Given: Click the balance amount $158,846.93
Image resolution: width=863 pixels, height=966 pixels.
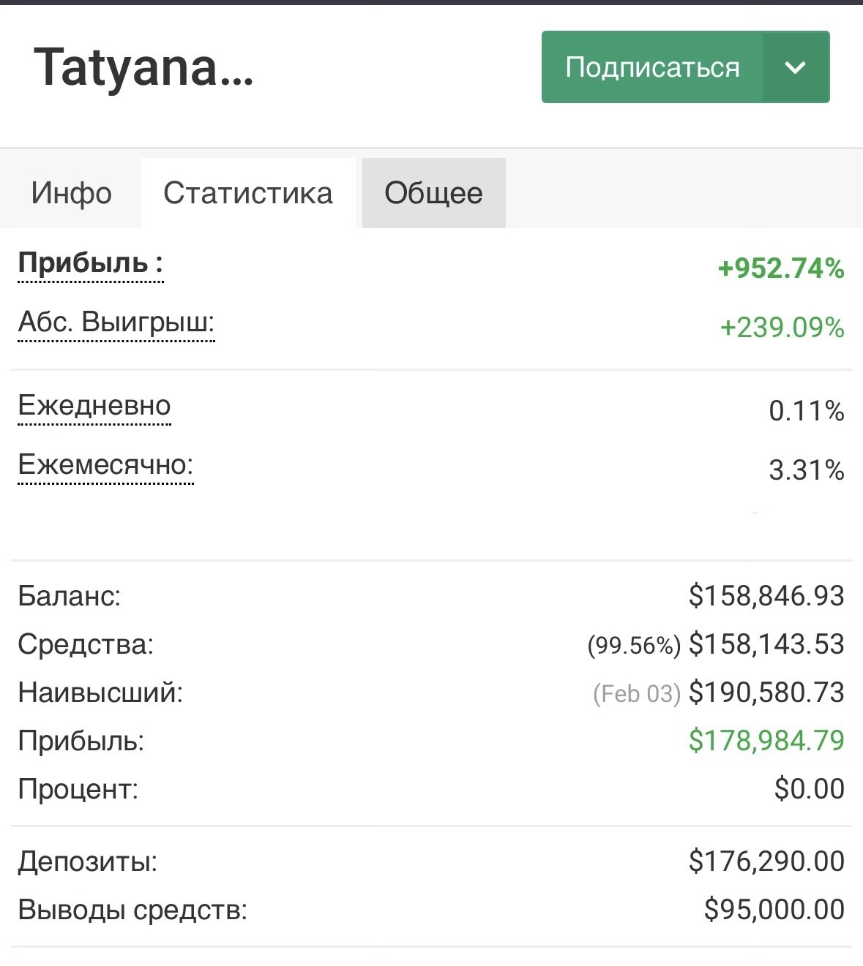Looking at the screenshot, I should pyautogui.click(x=766, y=596).
